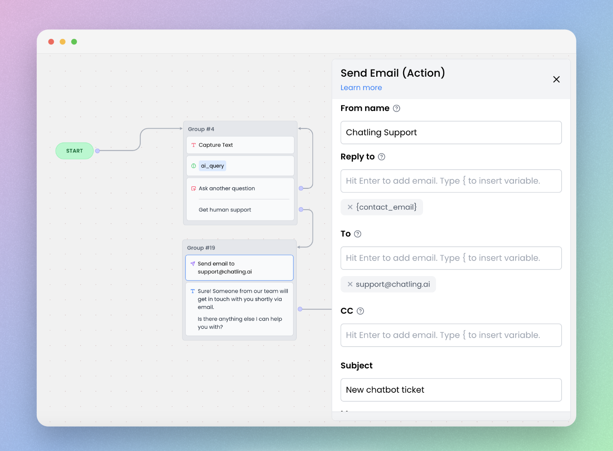Select the Get human support option
Viewport: 613px width, 451px height.
coord(225,210)
